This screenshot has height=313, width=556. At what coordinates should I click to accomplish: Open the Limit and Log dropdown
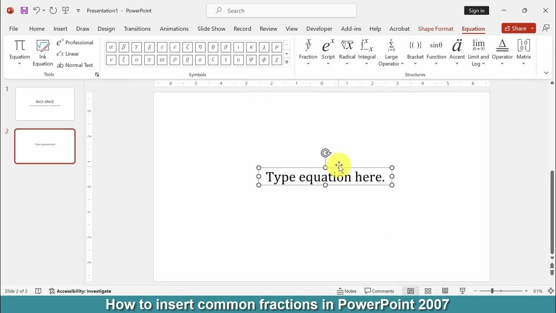[x=478, y=53]
